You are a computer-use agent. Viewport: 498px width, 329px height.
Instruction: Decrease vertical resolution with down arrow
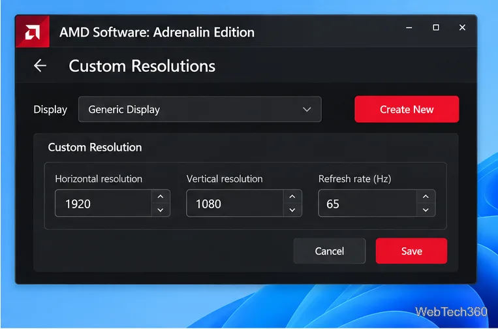[292, 210]
